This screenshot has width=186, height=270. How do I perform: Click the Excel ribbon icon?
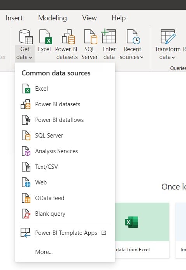click(x=45, y=37)
